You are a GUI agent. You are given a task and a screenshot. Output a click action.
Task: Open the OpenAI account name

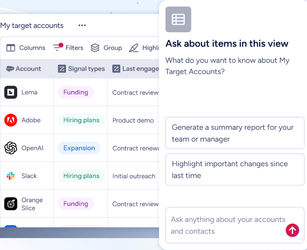[x=32, y=148]
